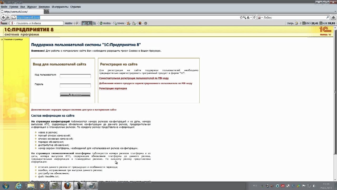Click the 'Главная страница' sidebar link
337x190 pixels.
pos(13,39)
